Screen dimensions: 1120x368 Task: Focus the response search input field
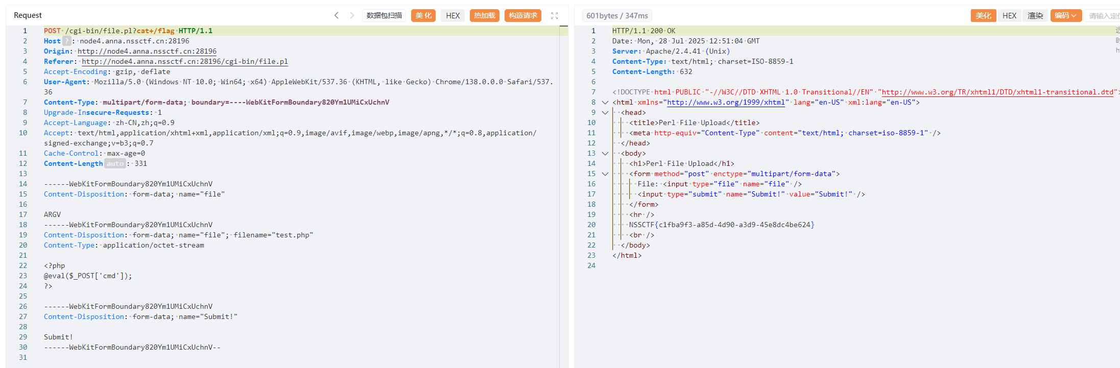point(1103,15)
